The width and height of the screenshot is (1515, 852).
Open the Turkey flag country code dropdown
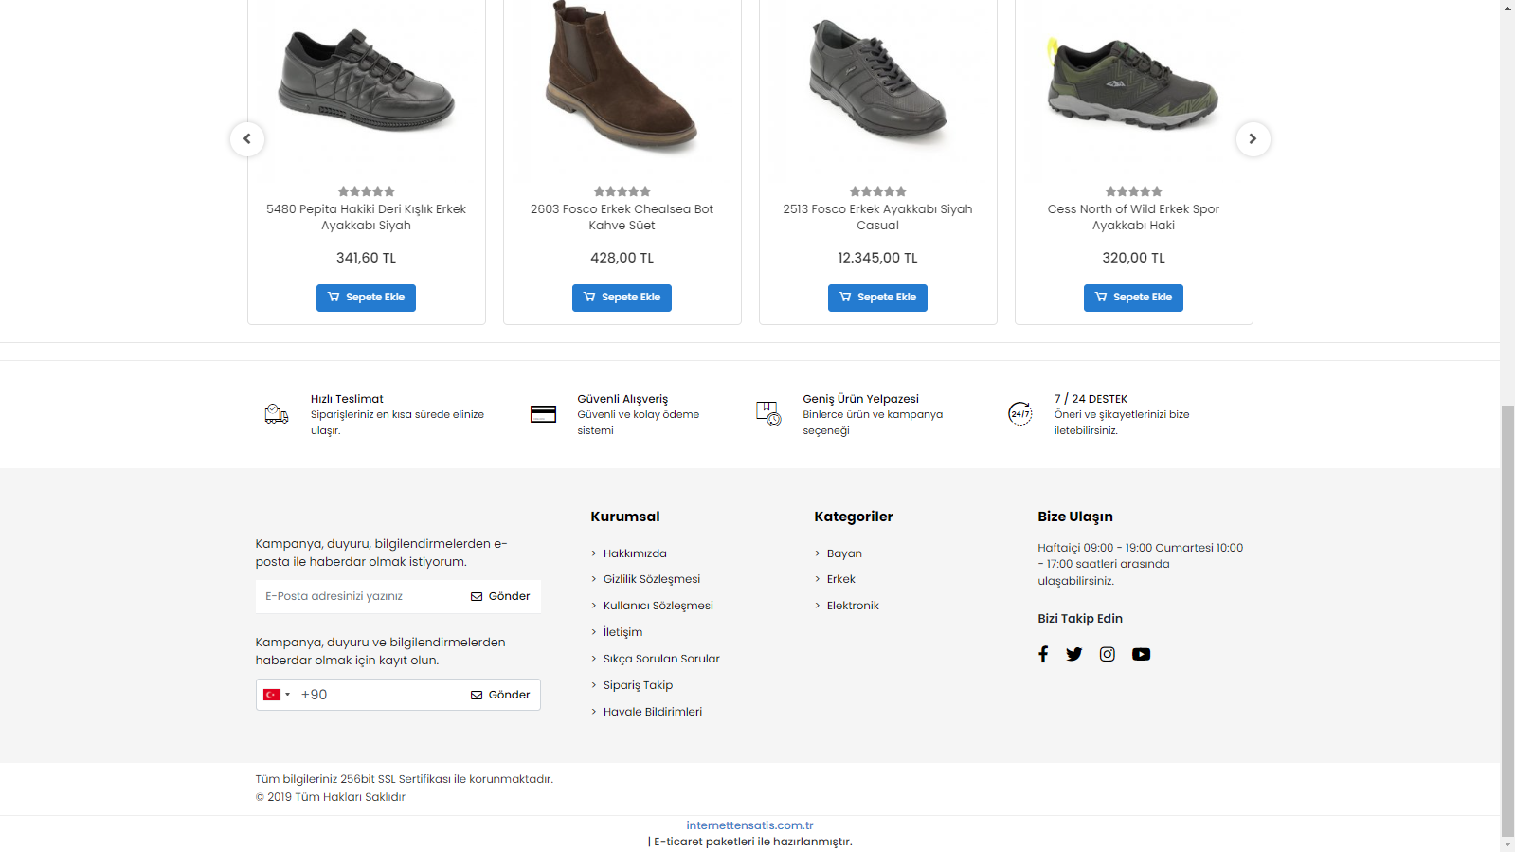click(x=276, y=695)
